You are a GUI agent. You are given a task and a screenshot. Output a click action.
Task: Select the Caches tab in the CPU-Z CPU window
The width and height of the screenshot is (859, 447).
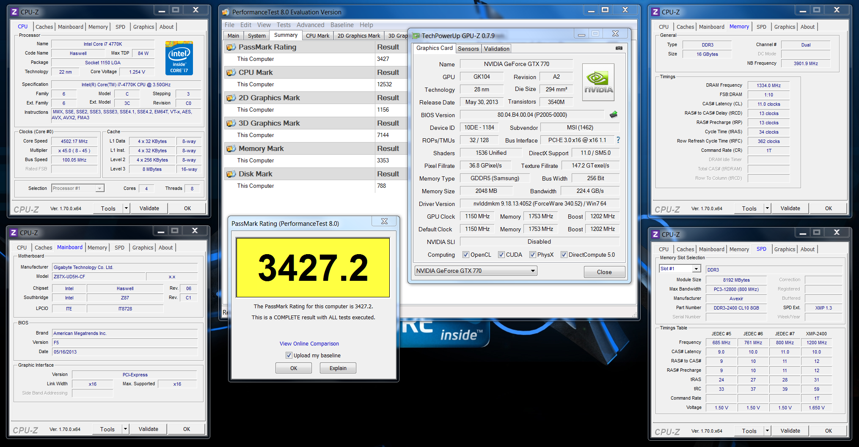pos(44,27)
